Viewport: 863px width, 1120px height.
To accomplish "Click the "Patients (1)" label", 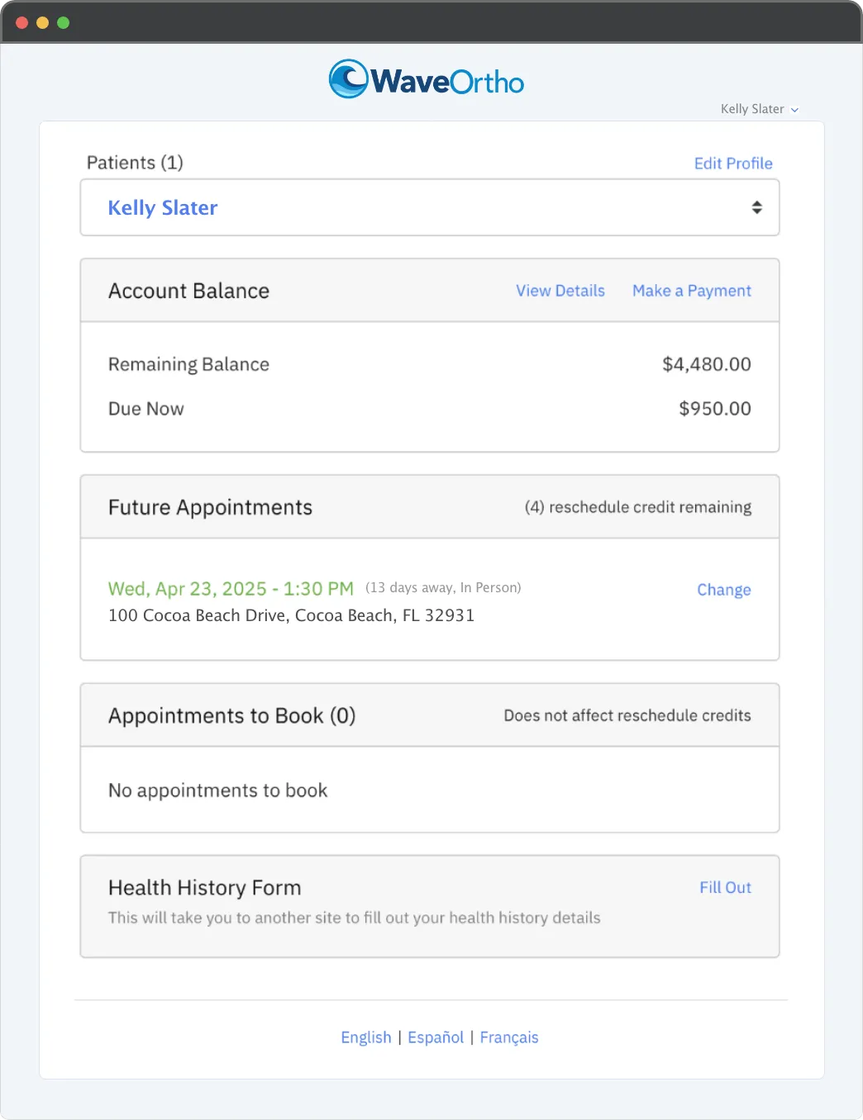I will pyautogui.click(x=135, y=163).
